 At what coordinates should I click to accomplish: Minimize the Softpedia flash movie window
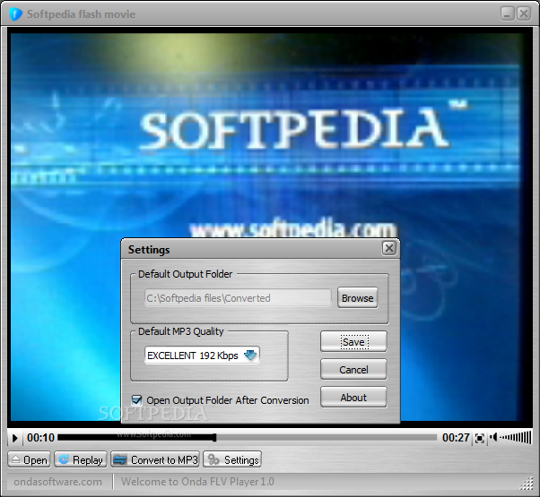tap(507, 13)
